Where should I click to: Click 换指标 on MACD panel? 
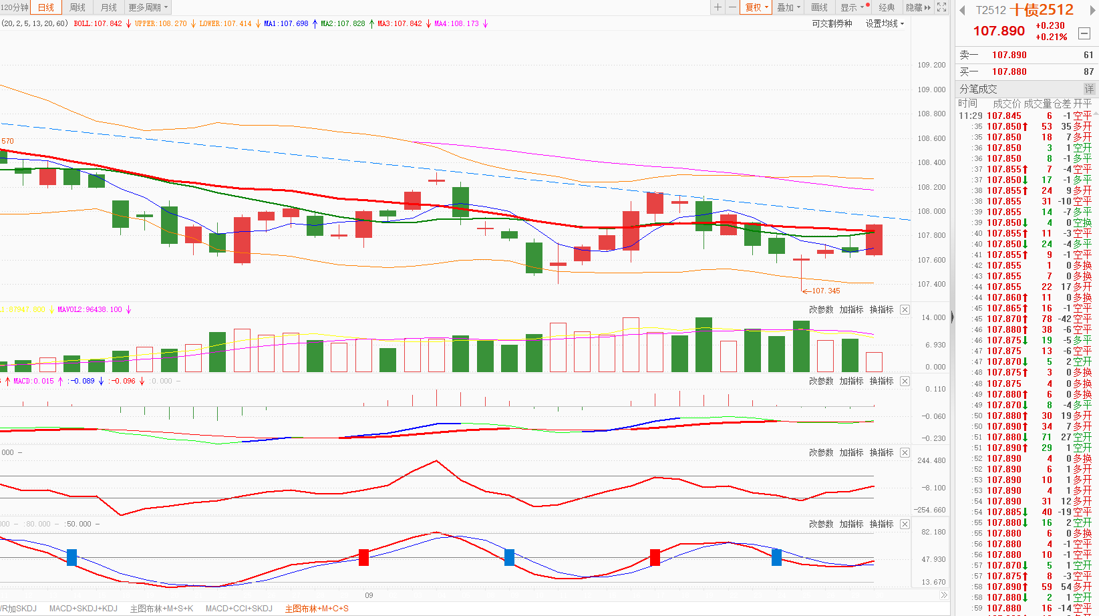(882, 381)
